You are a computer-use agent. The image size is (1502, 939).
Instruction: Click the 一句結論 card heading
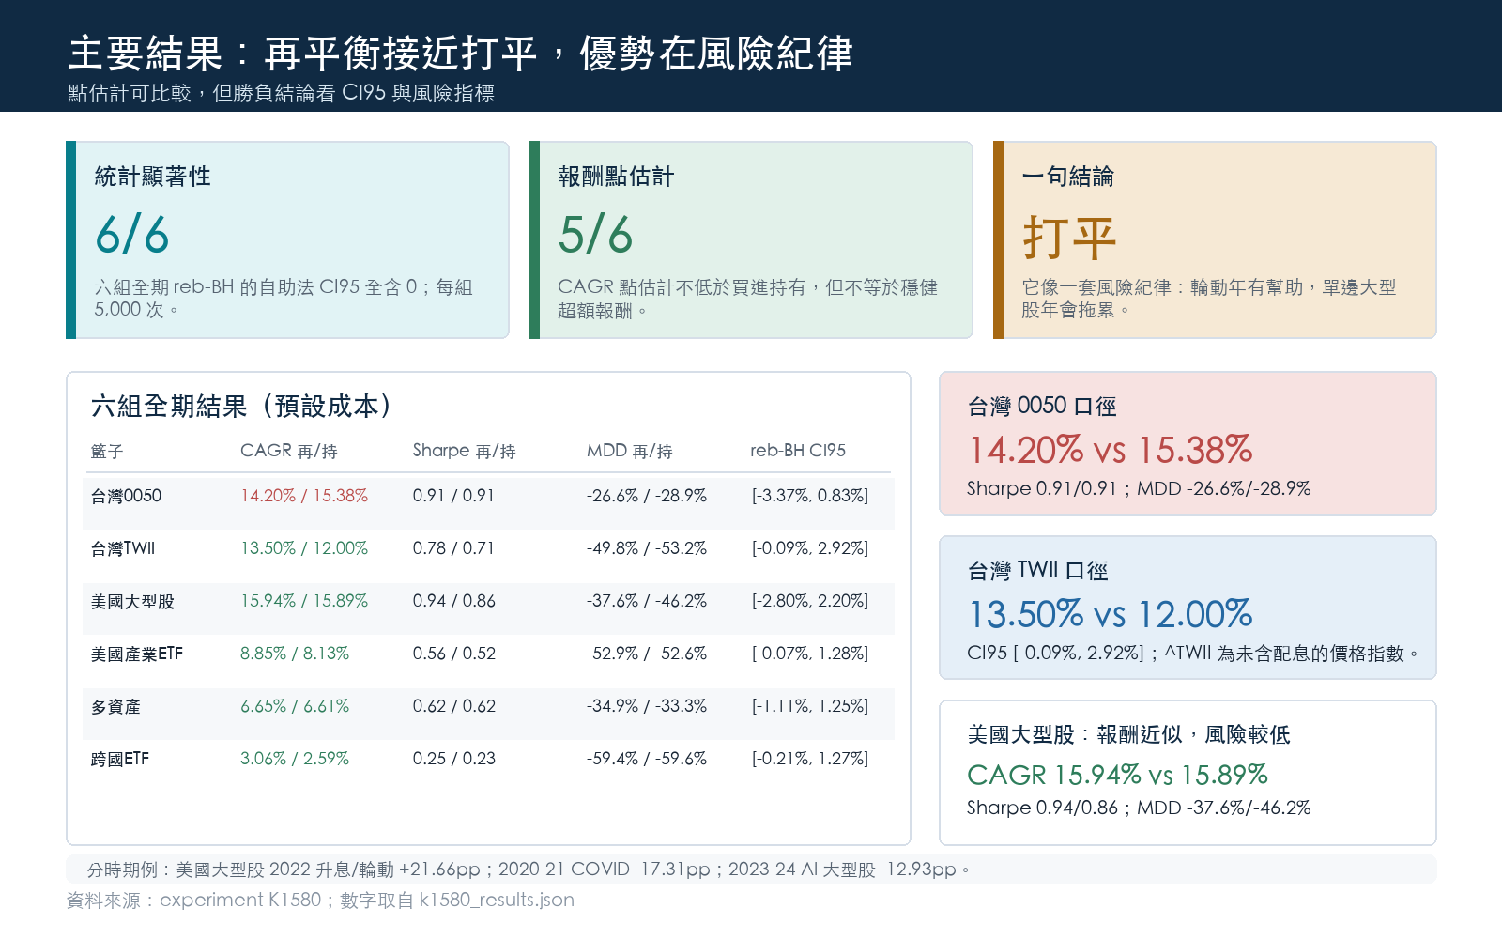[x=1067, y=177]
